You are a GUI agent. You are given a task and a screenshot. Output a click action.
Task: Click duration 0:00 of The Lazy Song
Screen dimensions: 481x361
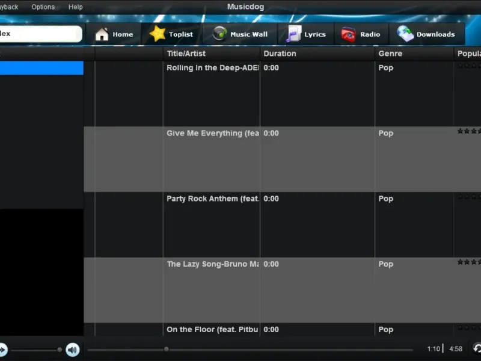[x=271, y=264]
